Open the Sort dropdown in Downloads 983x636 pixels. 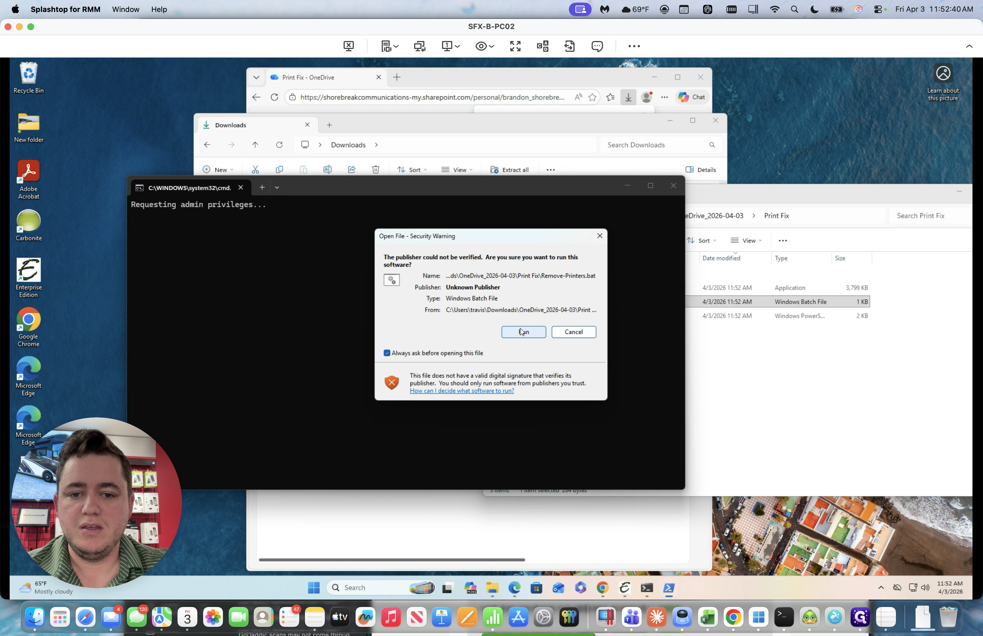coord(412,170)
